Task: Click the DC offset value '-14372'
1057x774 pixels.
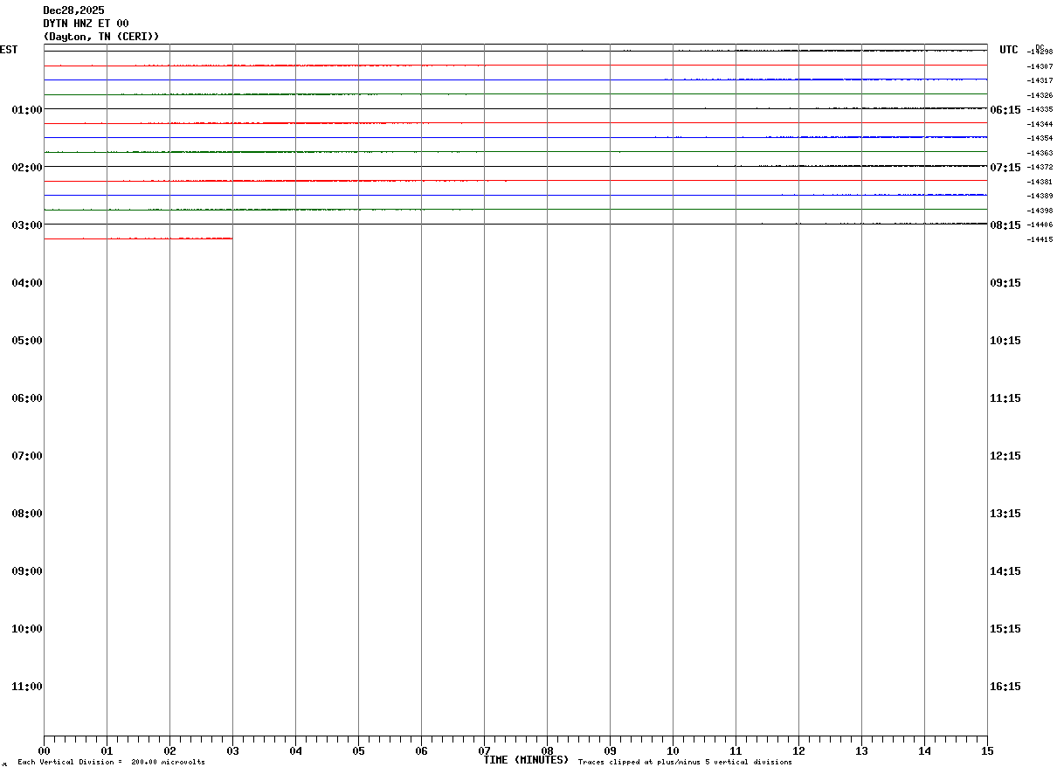Action: (1040, 167)
